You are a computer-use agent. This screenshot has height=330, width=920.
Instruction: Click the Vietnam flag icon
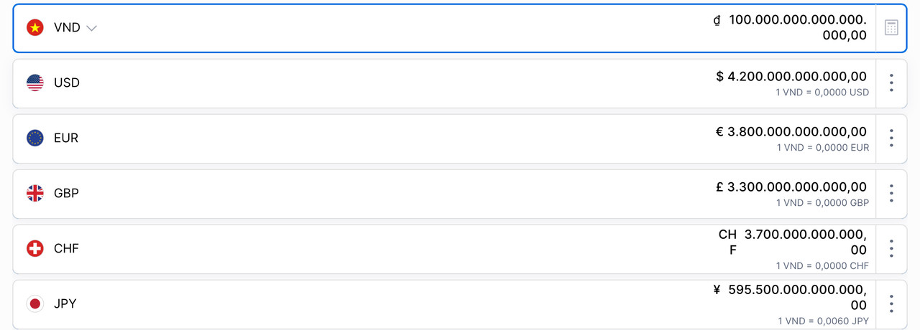tap(34, 28)
